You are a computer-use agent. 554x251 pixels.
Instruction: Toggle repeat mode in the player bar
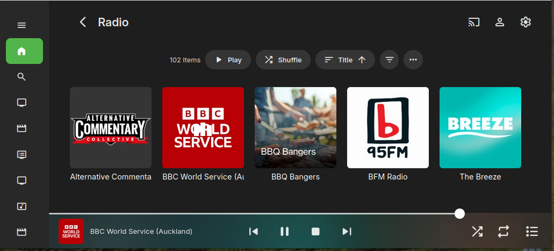pos(503,232)
